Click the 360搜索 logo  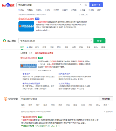click(10, 41)
